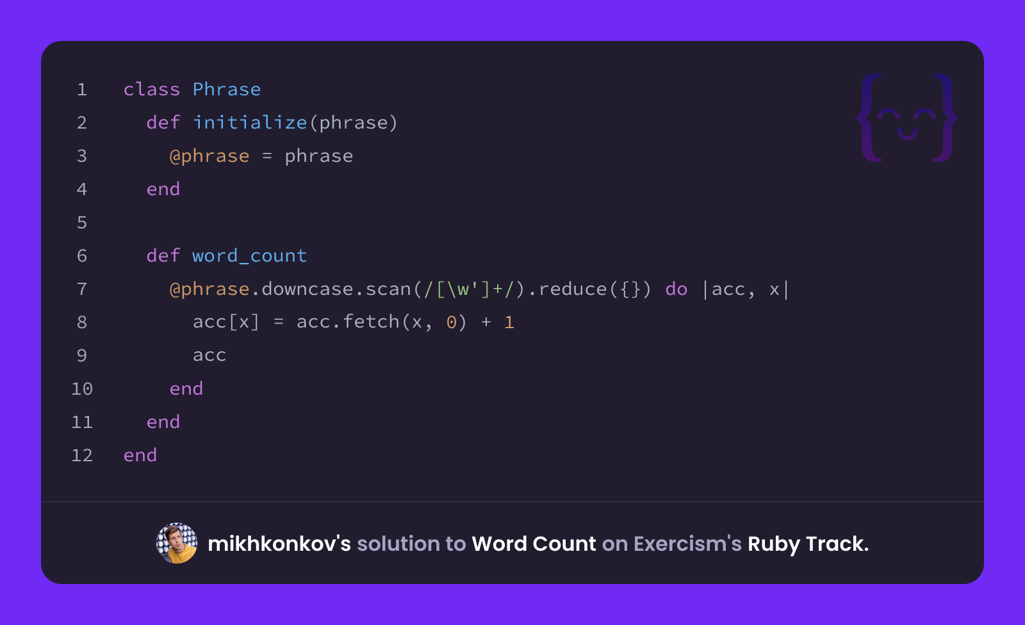The image size is (1025, 625).
Task: Click 'def' keyword on line 2
Action: pos(163,122)
